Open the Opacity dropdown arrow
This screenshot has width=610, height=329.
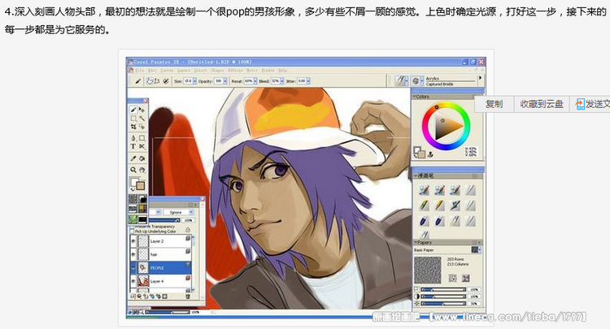coord(224,81)
